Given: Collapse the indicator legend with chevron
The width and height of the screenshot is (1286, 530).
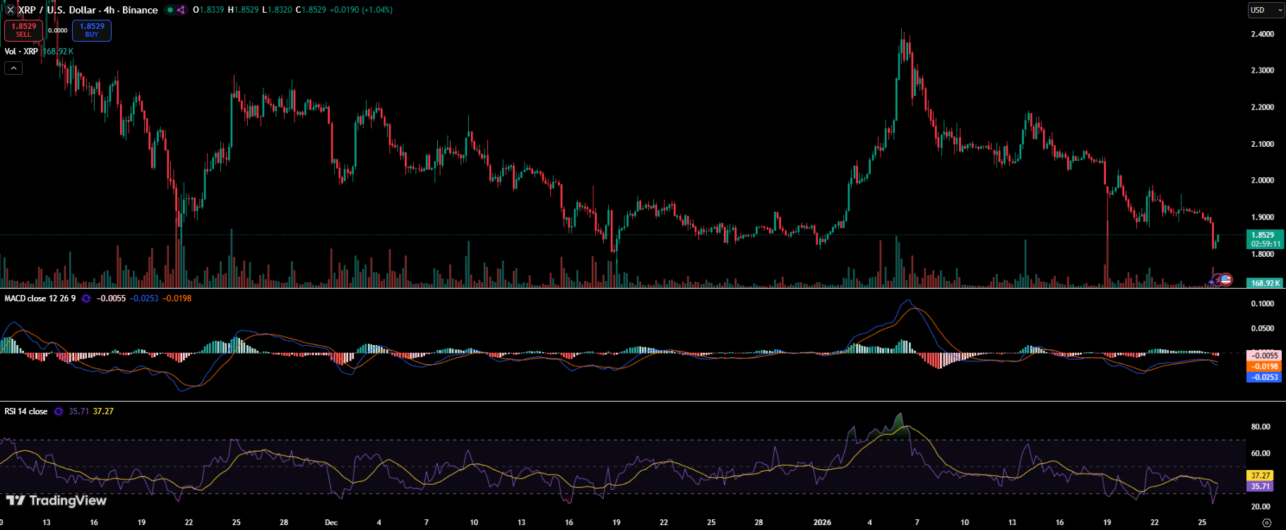Looking at the screenshot, I should [x=13, y=68].
